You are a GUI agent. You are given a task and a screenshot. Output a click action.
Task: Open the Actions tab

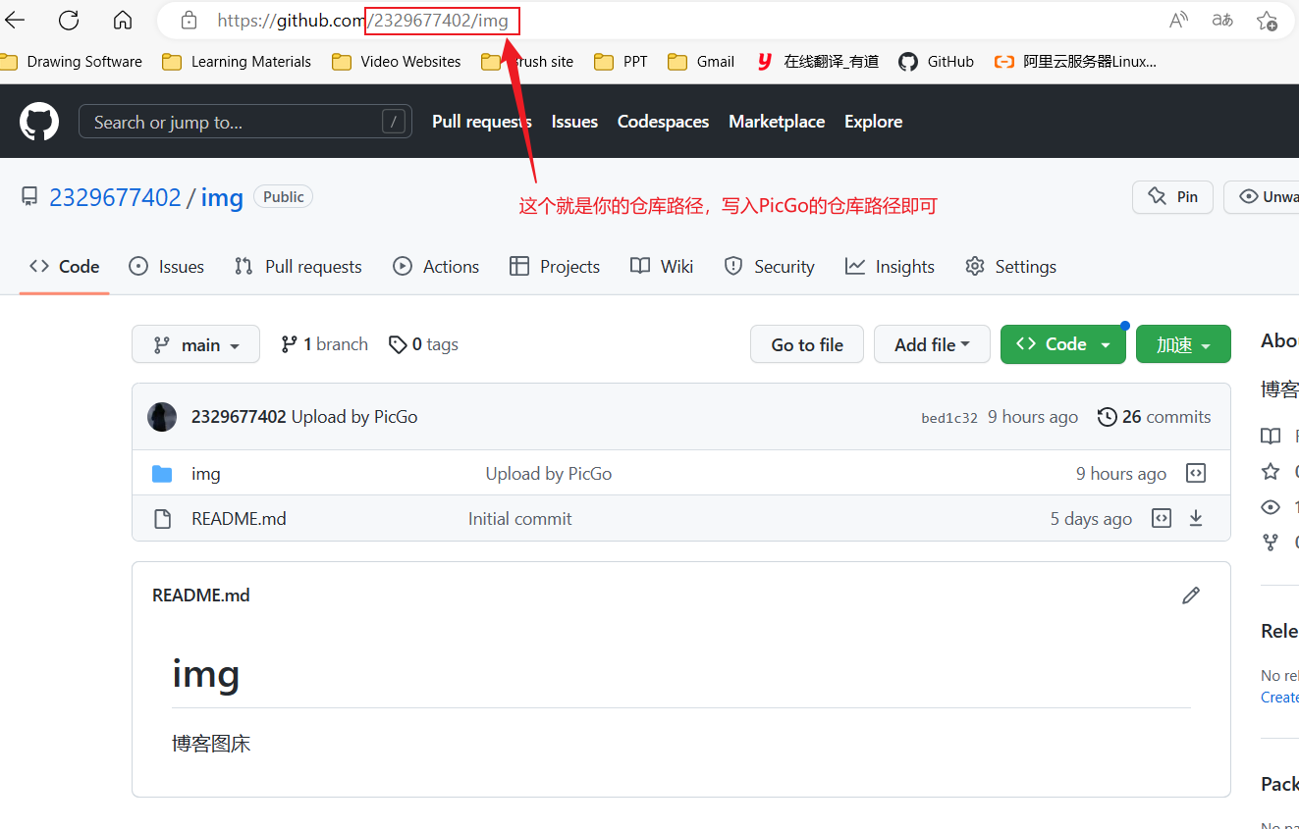pos(436,267)
